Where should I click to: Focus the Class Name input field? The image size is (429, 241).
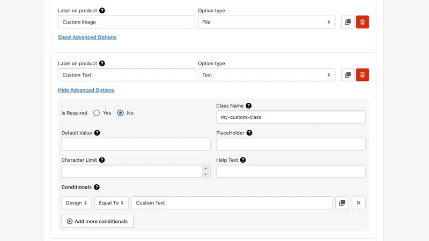[291, 117]
